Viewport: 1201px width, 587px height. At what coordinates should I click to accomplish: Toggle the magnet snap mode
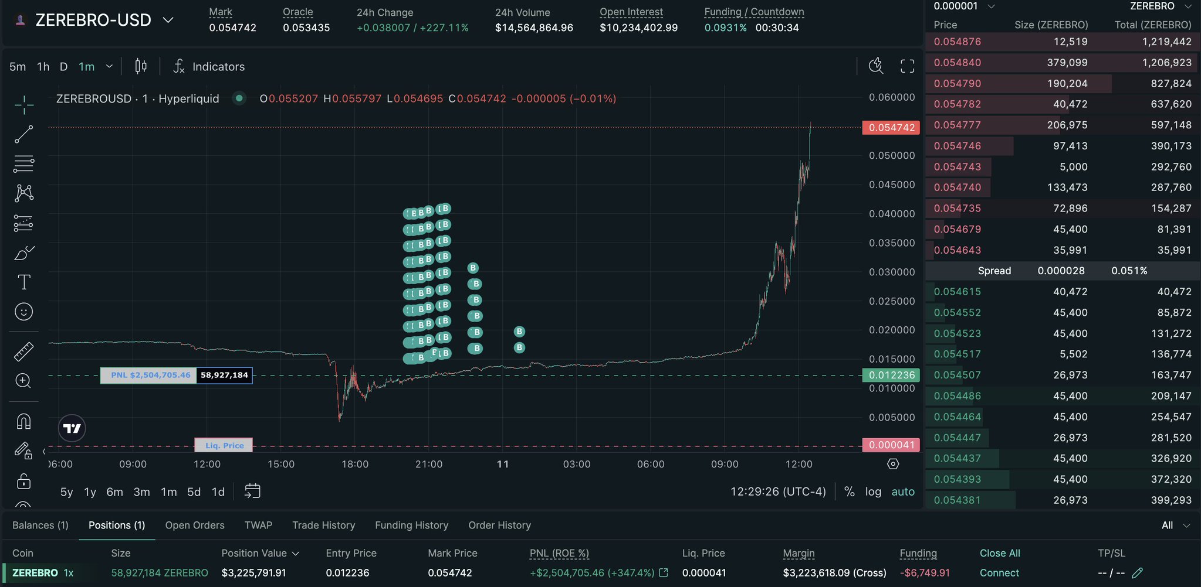click(23, 421)
